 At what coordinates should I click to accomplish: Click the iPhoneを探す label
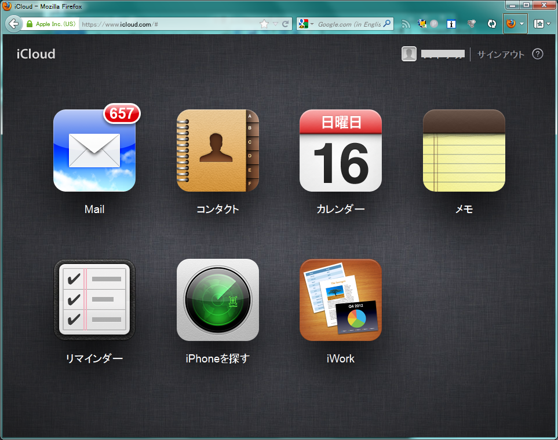pyautogui.click(x=217, y=358)
